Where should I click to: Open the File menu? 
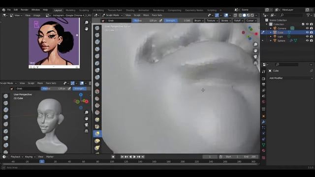[x=9, y=10]
